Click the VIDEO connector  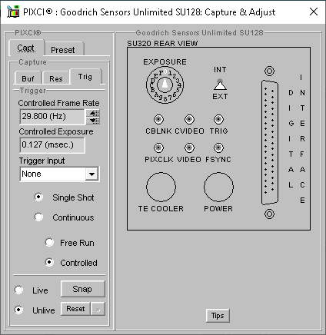point(189,148)
